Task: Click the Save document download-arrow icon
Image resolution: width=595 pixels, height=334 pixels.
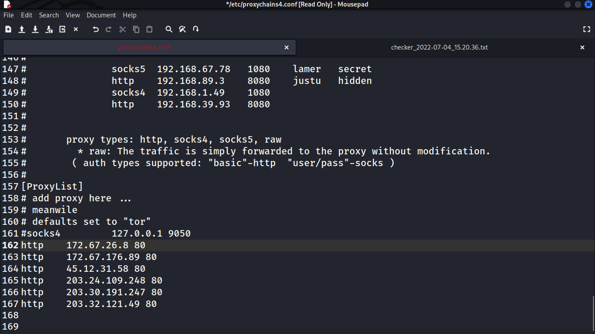Action: (x=35, y=29)
